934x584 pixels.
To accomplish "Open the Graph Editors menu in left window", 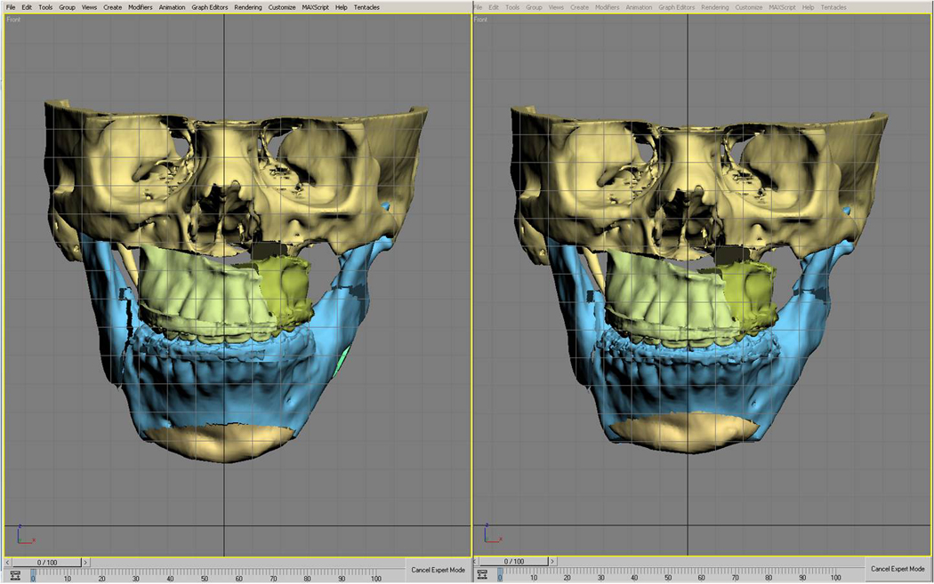I will [210, 7].
